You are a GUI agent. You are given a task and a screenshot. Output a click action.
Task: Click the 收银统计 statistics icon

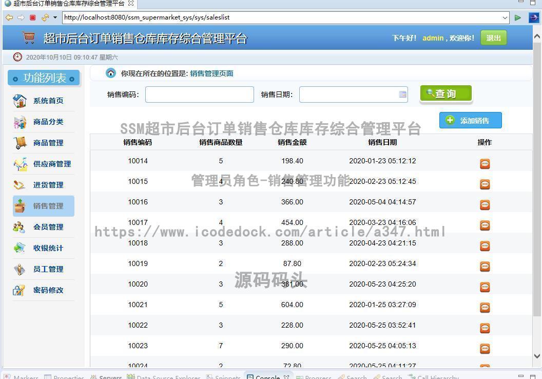[20, 248]
